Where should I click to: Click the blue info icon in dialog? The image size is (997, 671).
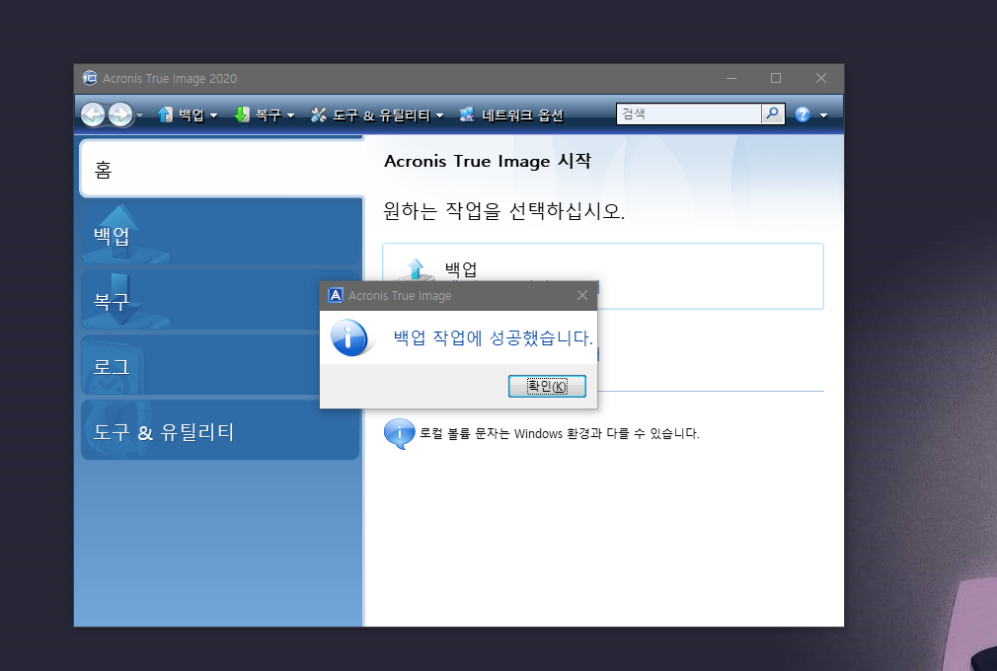click(349, 337)
